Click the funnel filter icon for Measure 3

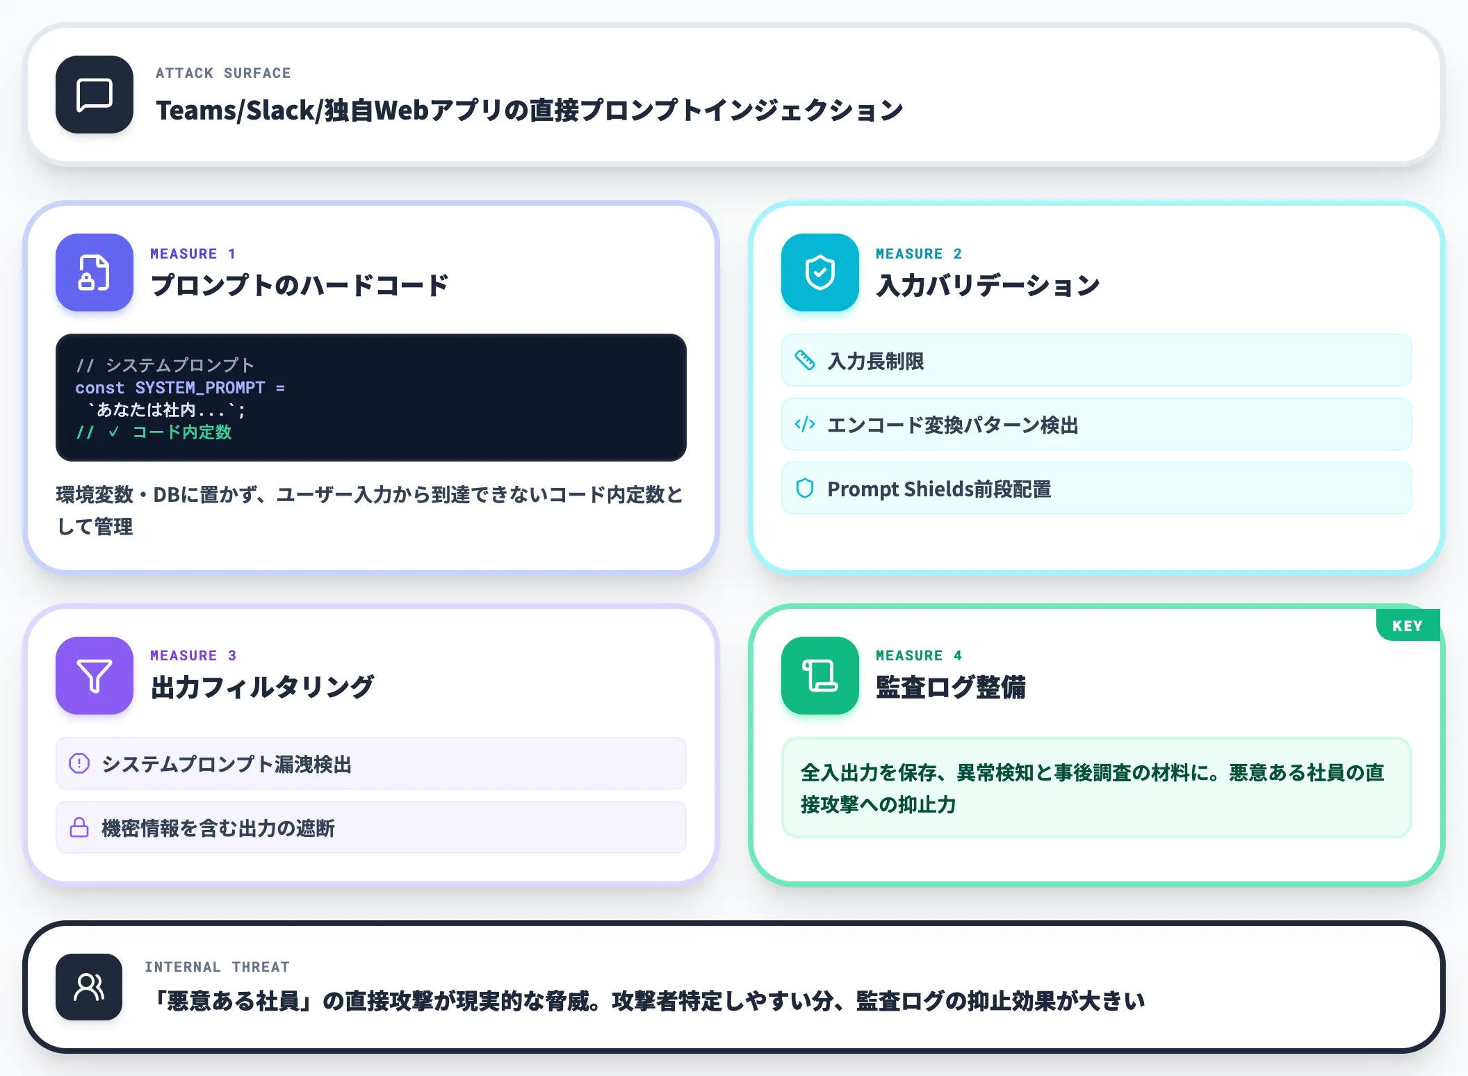[x=95, y=676]
